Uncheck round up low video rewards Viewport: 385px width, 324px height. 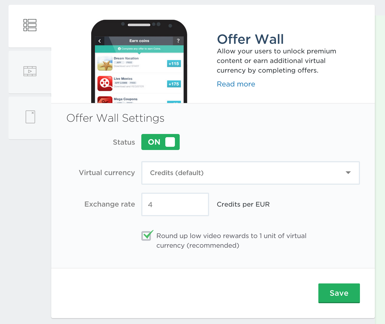tap(147, 236)
